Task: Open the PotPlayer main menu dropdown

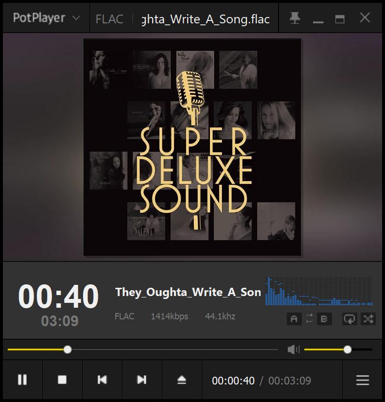Action: (x=46, y=18)
